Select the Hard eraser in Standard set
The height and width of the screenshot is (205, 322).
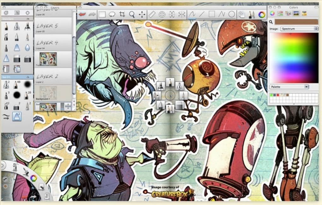point(17,59)
